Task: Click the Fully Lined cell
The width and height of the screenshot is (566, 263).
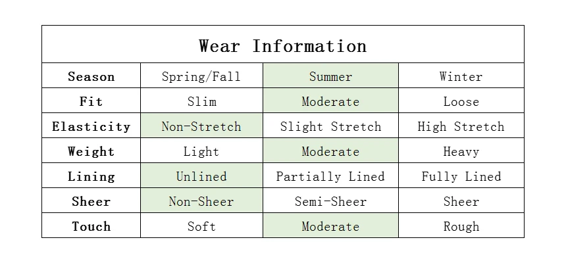Action: (x=461, y=175)
